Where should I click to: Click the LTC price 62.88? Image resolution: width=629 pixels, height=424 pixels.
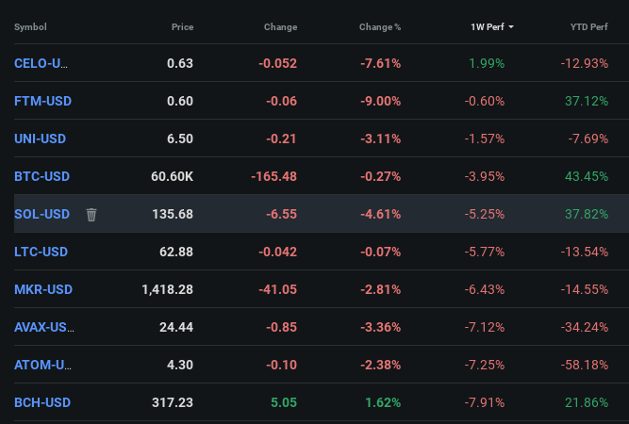[176, 252]
